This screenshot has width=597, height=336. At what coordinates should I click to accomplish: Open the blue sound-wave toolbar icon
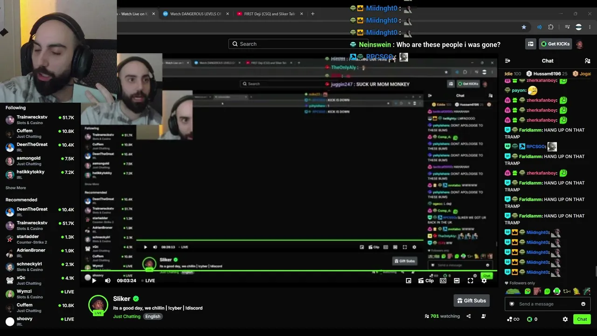coord(539,27)
